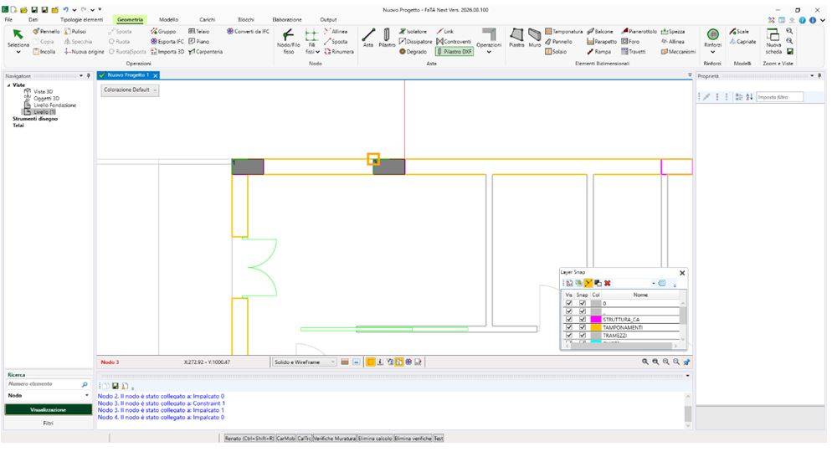Open the Navigatore panel options arrow
Screen dimensions: 832x452
81,76
